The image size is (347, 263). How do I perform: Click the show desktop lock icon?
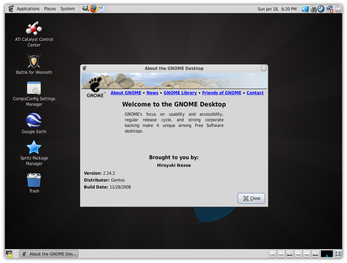[9, 254]
